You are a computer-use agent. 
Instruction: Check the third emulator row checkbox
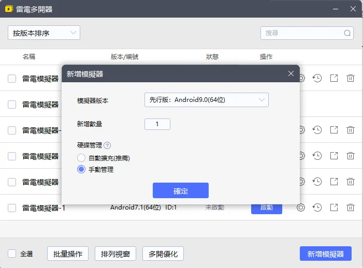point(12,130)
